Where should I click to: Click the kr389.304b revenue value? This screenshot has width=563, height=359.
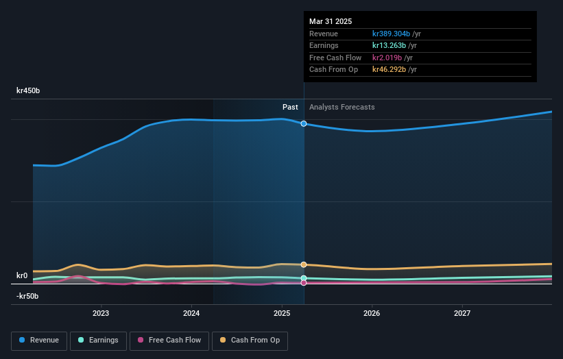[391, 34]
